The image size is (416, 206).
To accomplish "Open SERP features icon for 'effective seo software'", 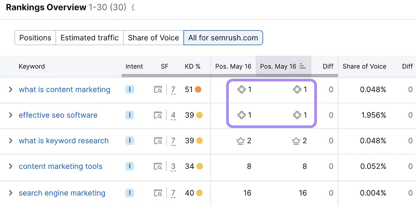I will tap(159, 116).
